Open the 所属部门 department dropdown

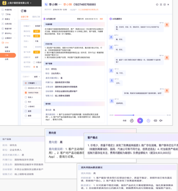click(38, 26)
